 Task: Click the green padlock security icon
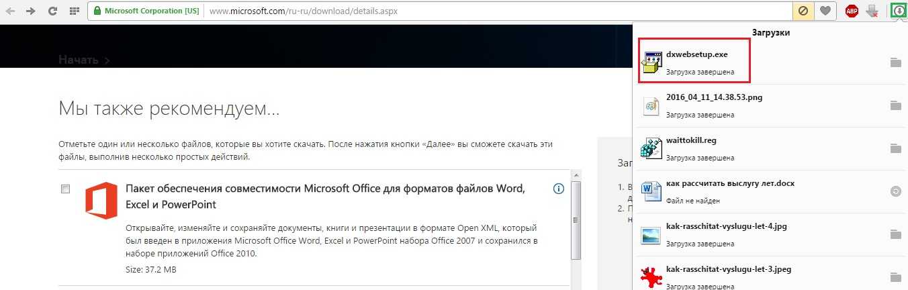[97, 11]
